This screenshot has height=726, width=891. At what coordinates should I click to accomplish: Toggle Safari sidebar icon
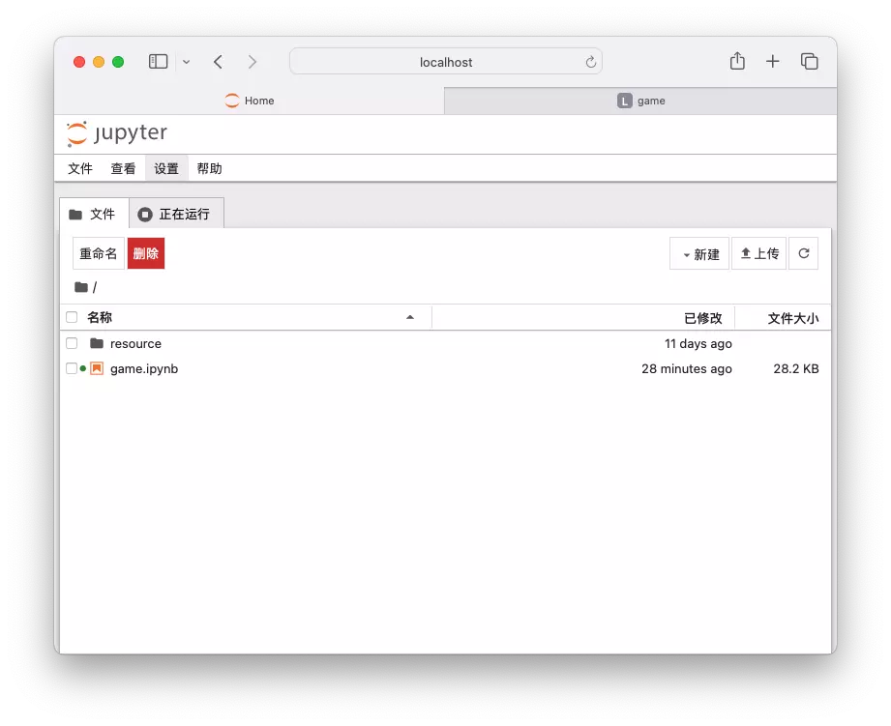pos(158,61)
